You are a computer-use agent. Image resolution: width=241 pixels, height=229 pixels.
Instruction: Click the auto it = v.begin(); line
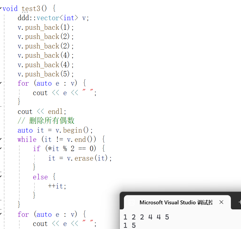pyautogui.click(x=55, y=131)
